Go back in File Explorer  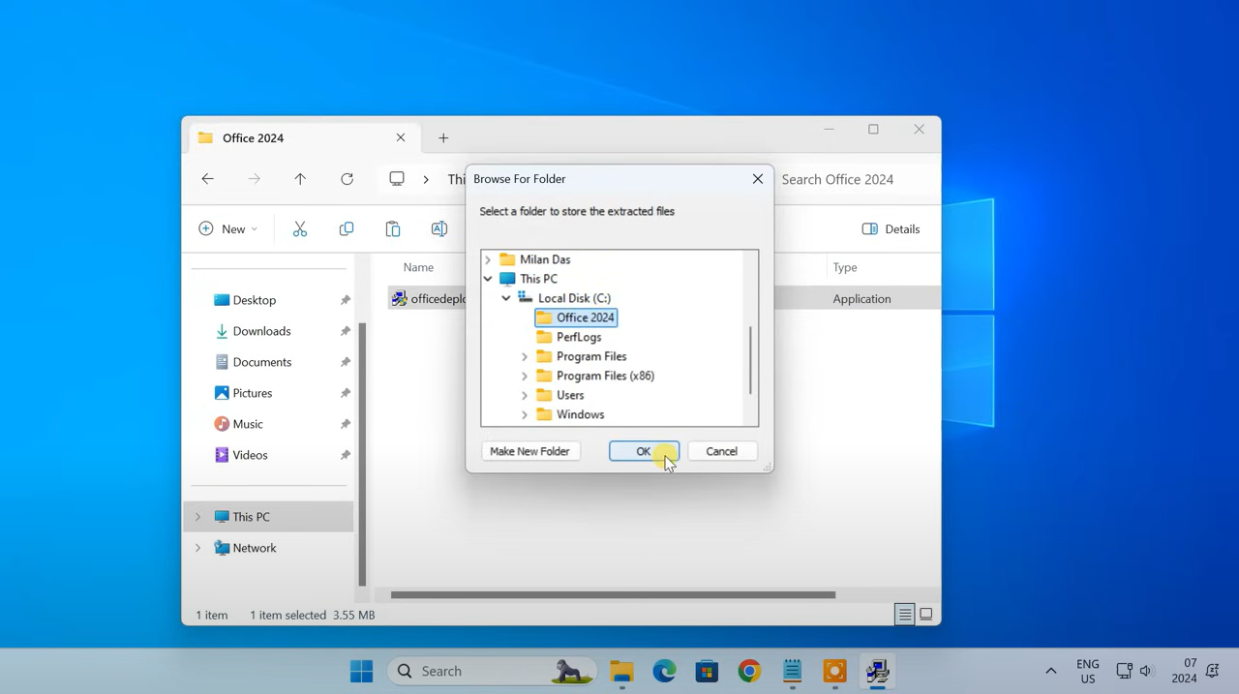tap(208, 179)
